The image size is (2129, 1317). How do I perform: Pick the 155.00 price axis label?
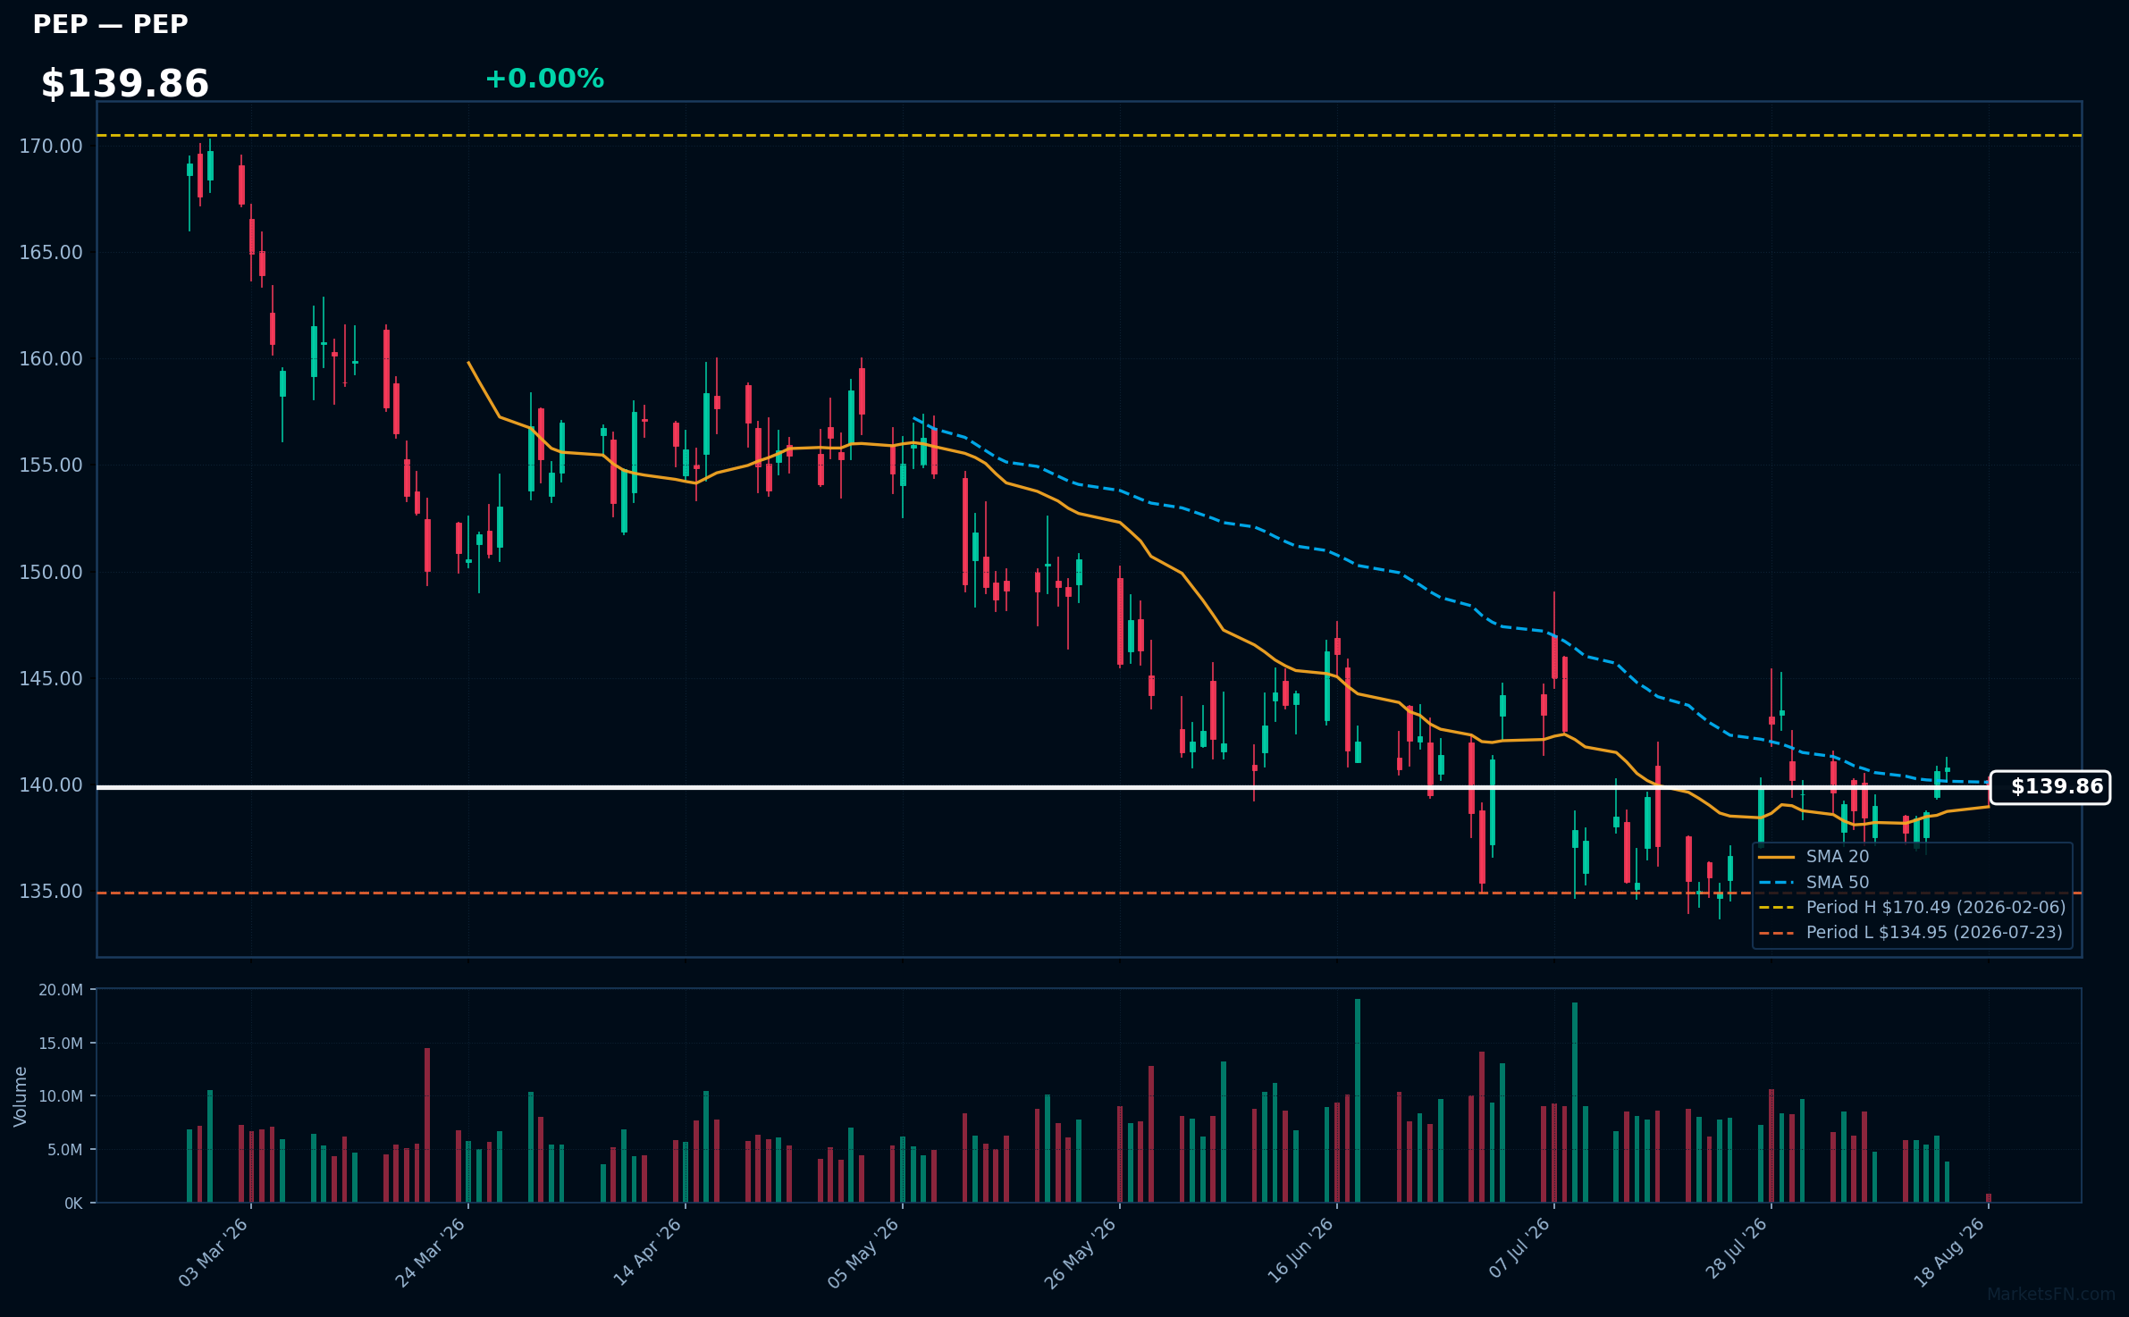point(51,466)
